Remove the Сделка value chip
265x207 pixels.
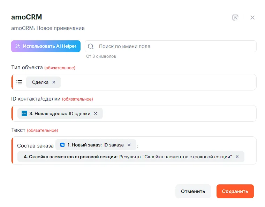(54, 82)
